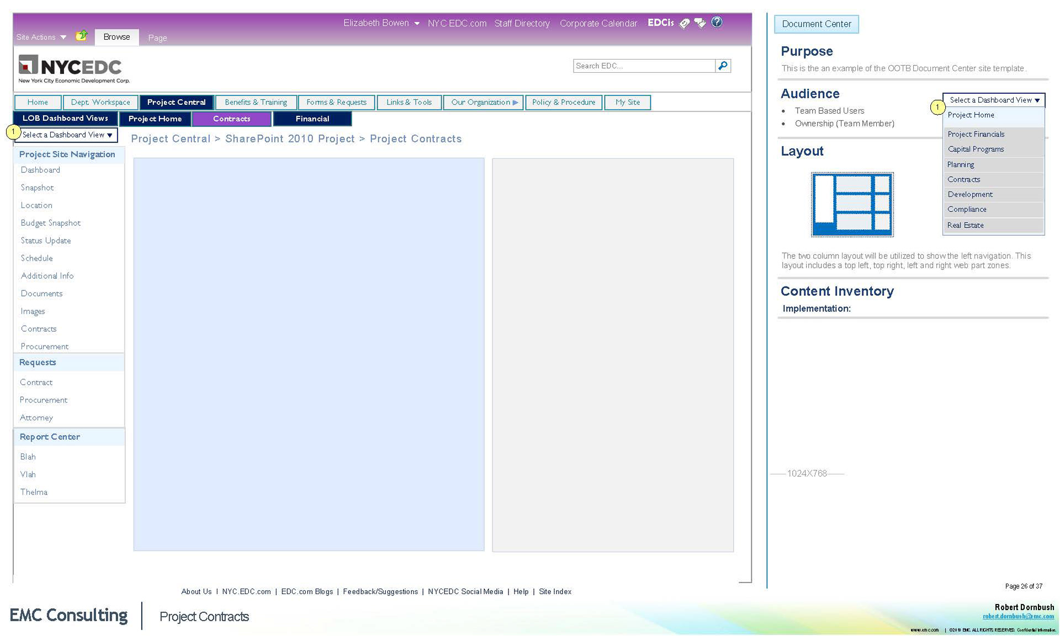Open Benefits & Training navigation item
Viewport: 1060px width, 636px height.
point(256,102)
